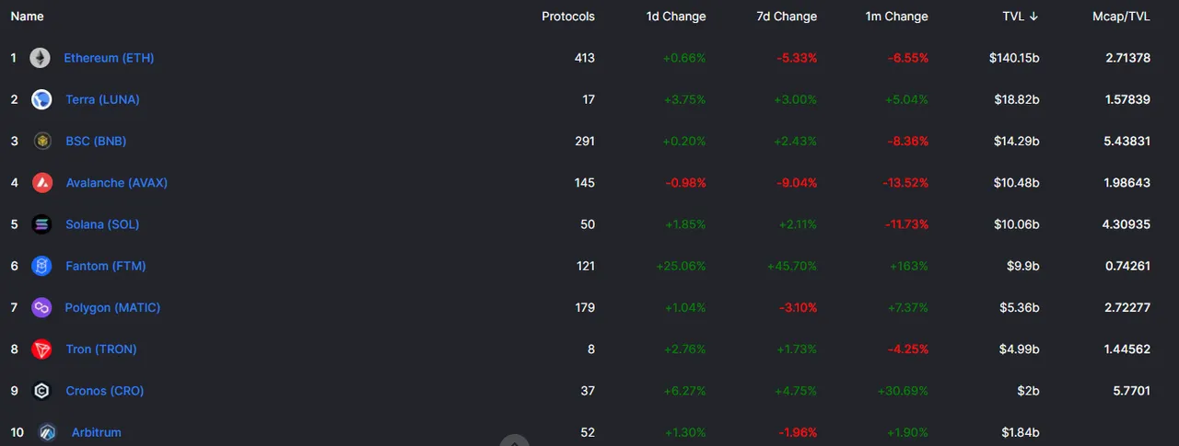Click Avalanche 7d change -9.04%
This screenshot has height=446, width=1179.
tap(798, 183)
